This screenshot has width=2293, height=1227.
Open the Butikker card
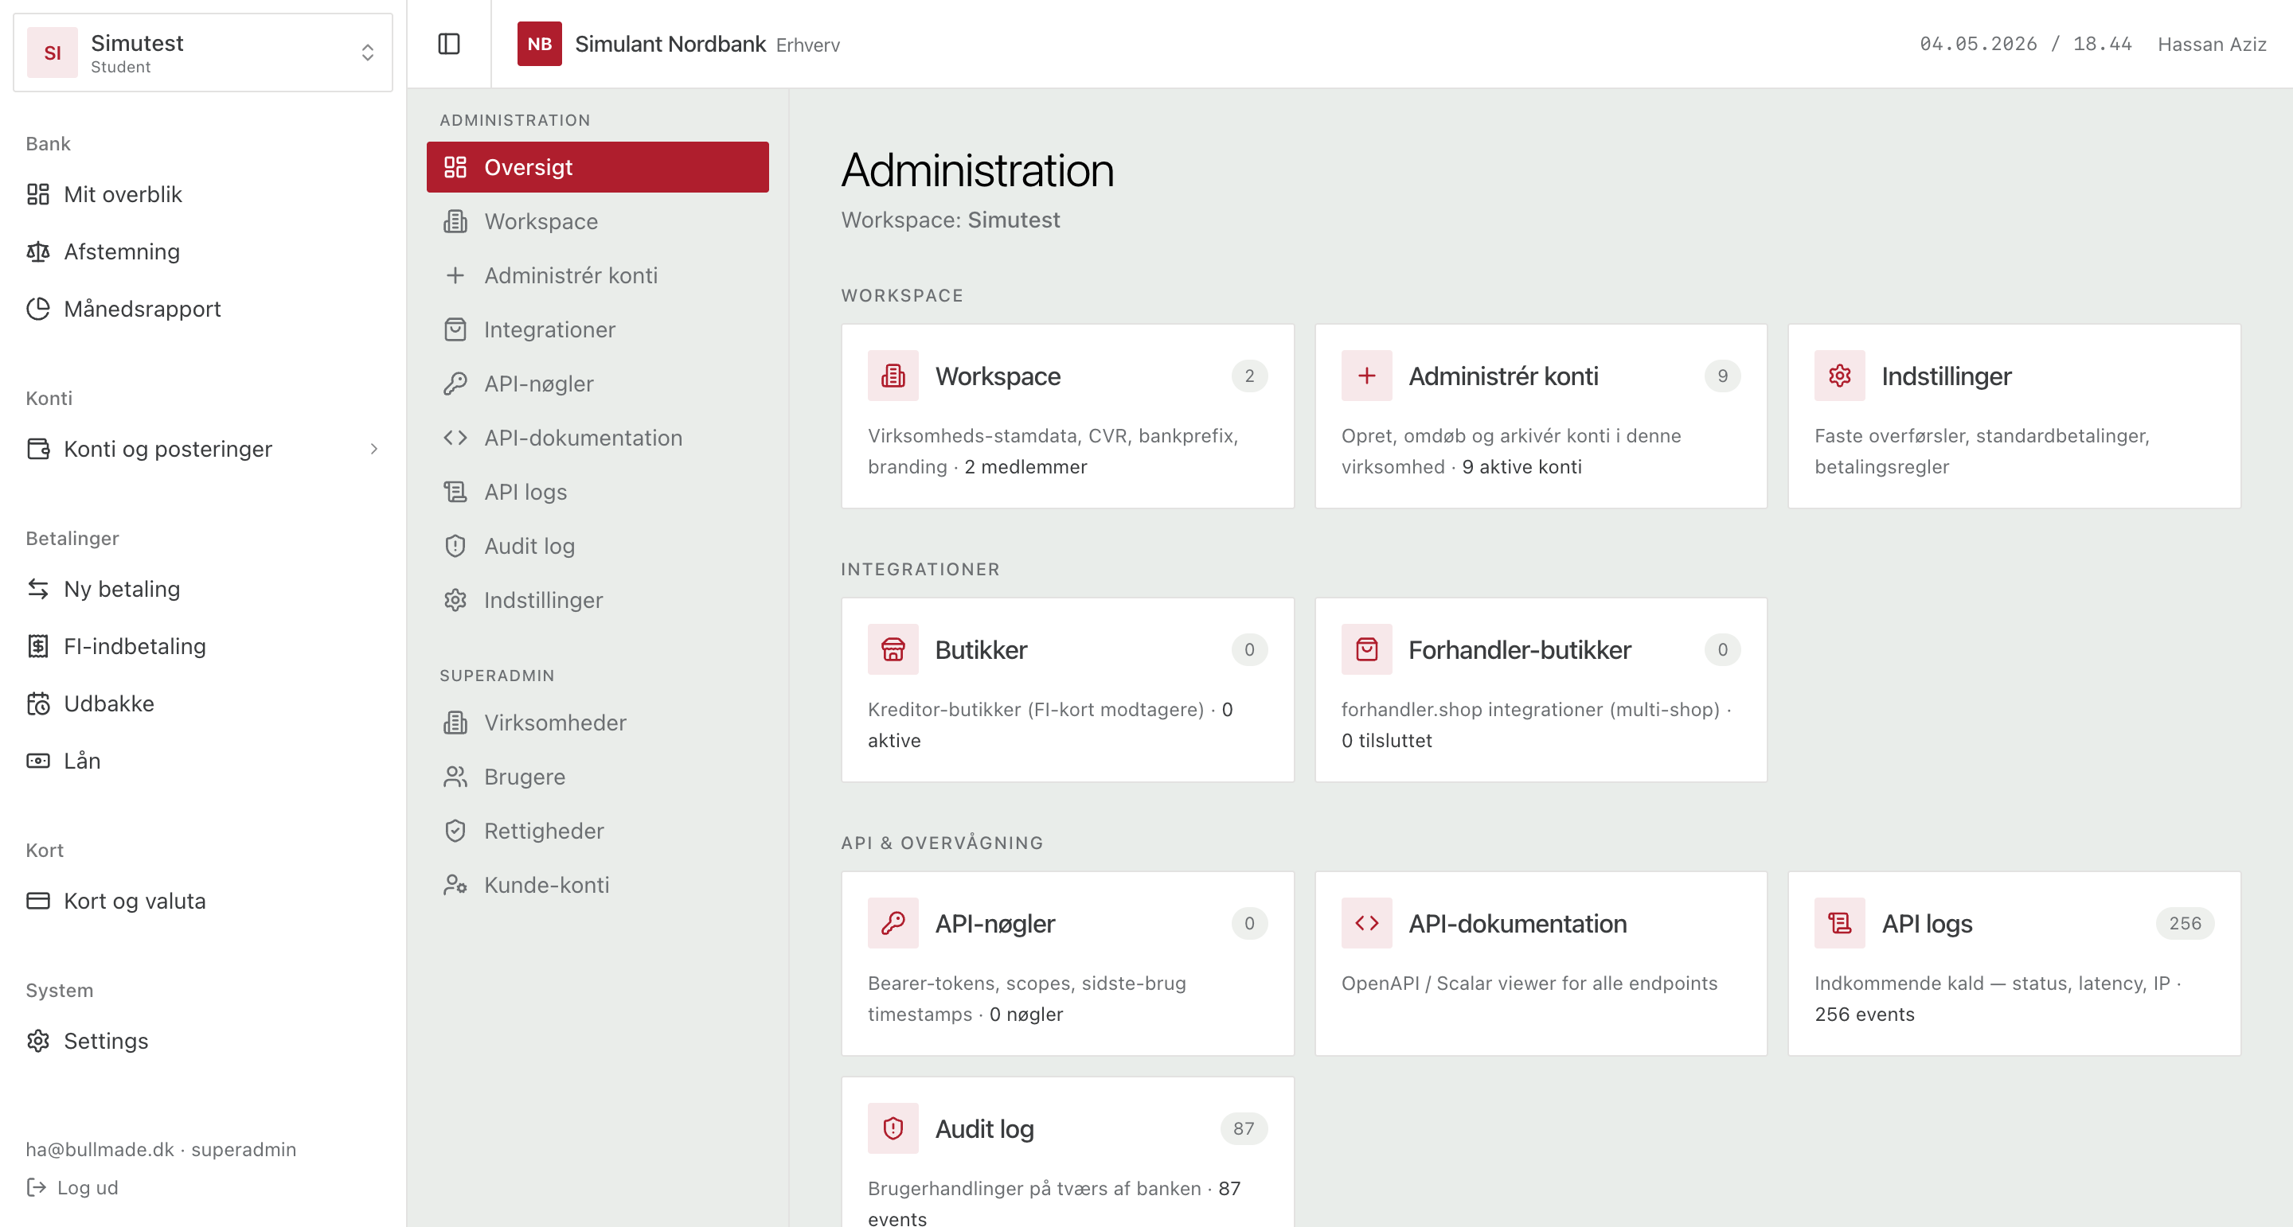1067,690
